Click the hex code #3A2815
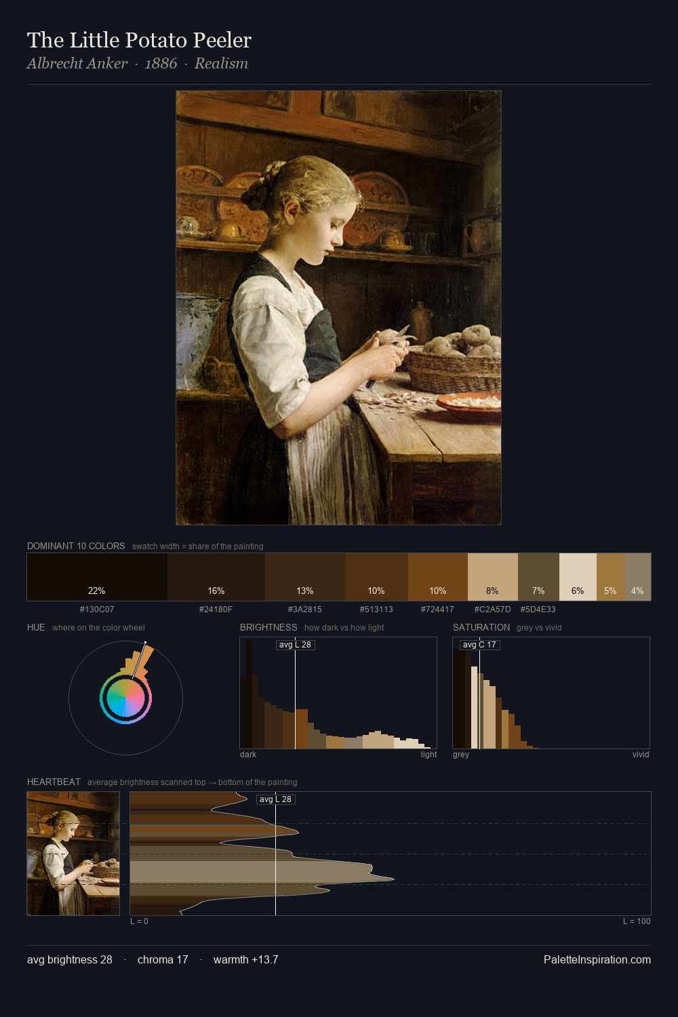This screenshot has height=1017, width=678. [x=305, y=610]
